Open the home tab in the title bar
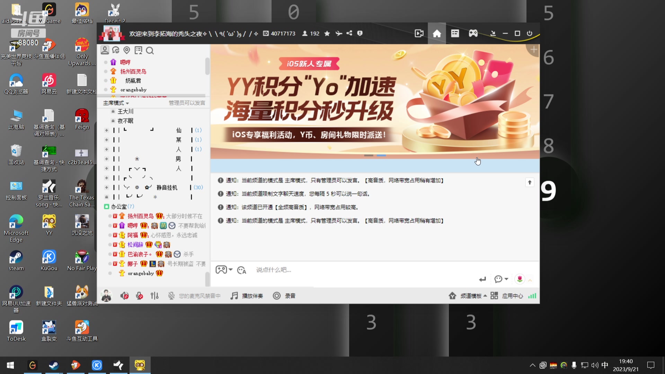Viewport: 665px width, 374px height. point(437,33)
